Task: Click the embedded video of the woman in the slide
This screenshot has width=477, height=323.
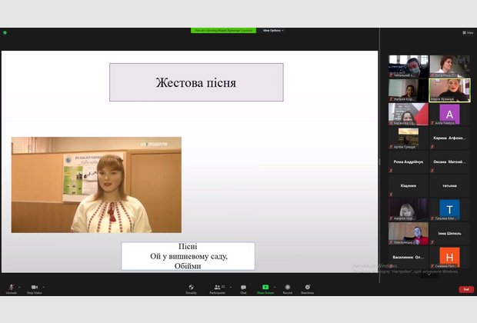Action: (96, 185)
